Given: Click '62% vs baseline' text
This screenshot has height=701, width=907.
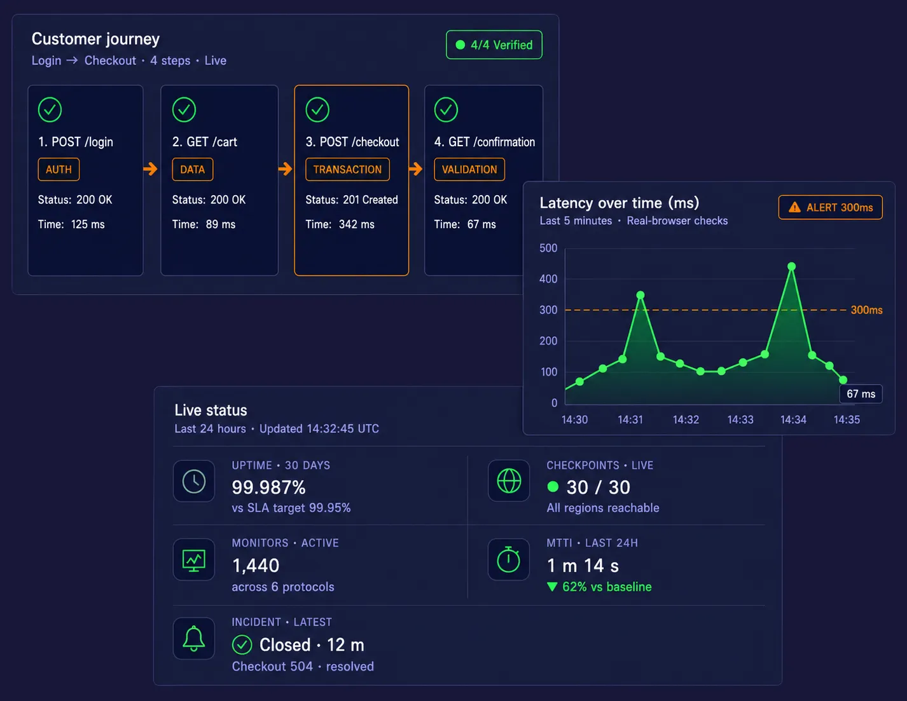Looking at the screenshot, I should point(607,587).
